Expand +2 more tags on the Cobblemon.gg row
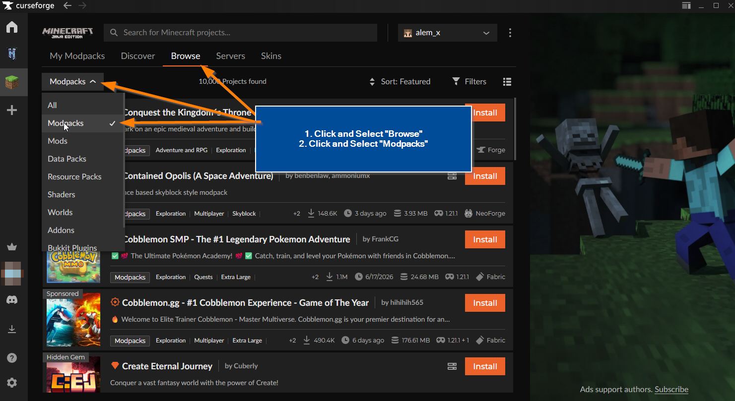735x401 pixels. click(292, 341)
